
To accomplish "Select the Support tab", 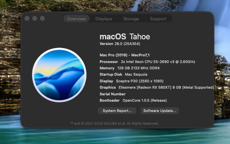I will tap(158, 19).
